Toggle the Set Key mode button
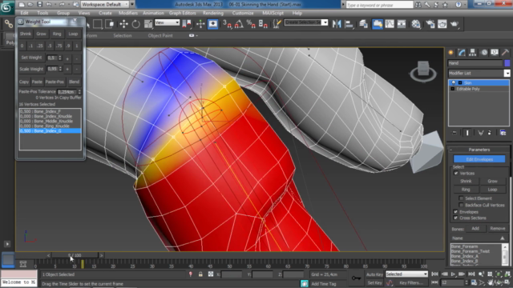This screenshot has width=513, height=288. [374, 282]
